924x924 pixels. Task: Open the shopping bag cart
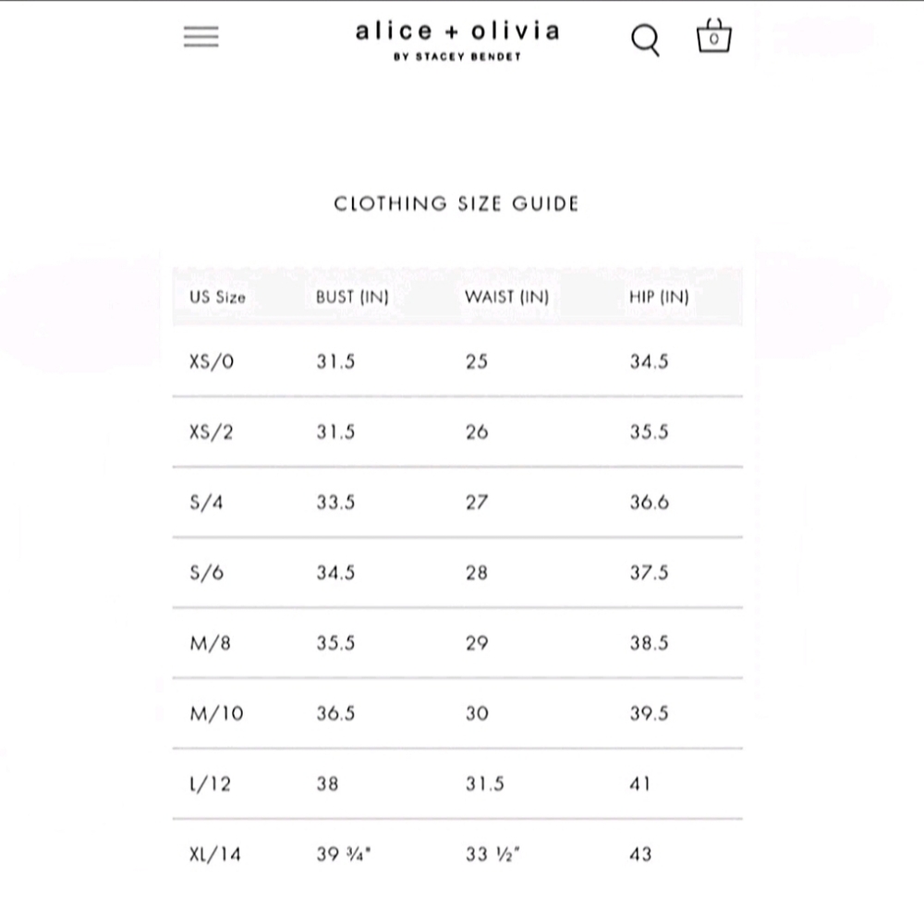tap(713, 37)
